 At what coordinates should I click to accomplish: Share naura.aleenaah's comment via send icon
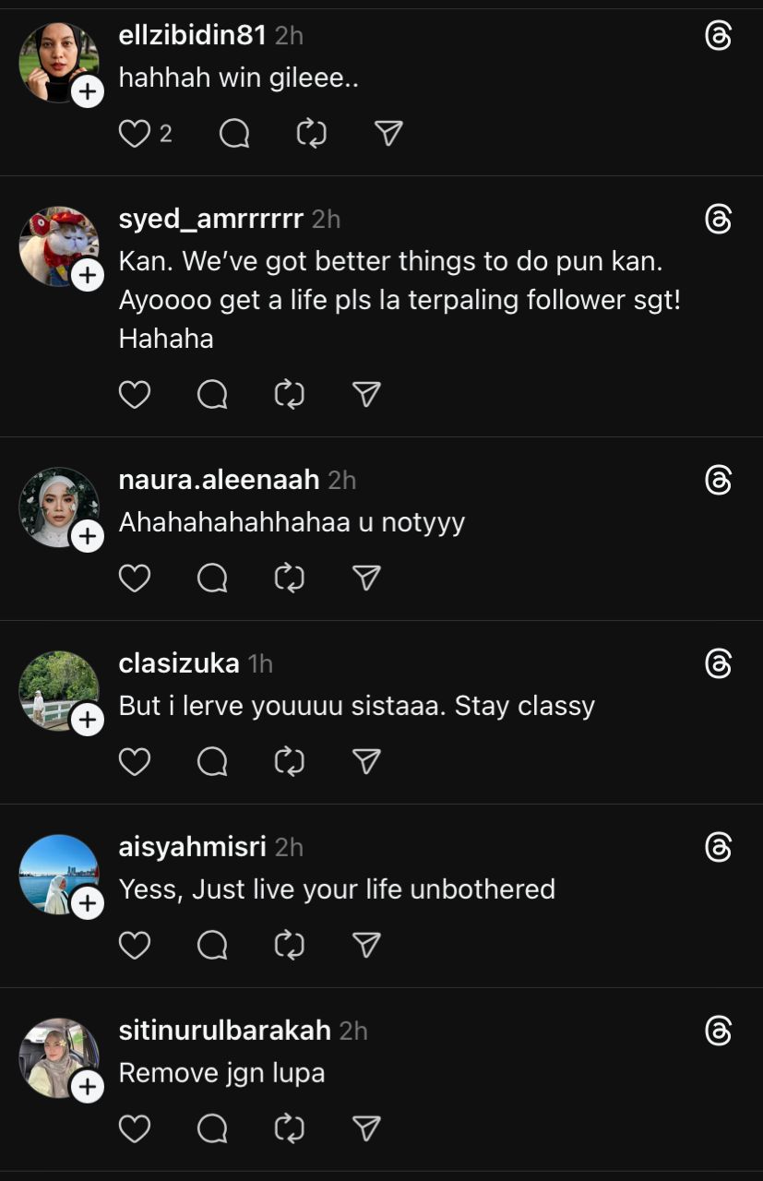pos(367,579)
